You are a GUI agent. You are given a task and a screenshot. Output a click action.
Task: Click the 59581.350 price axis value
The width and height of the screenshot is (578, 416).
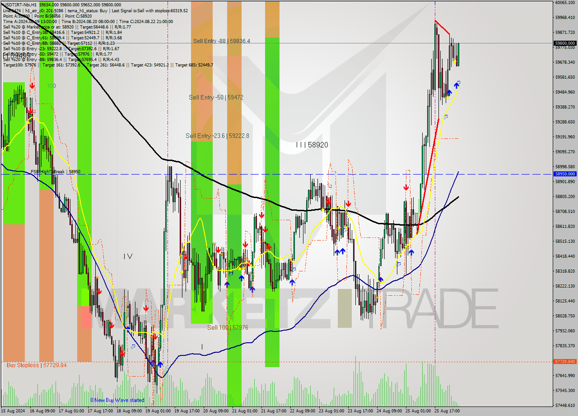point(565,77)
